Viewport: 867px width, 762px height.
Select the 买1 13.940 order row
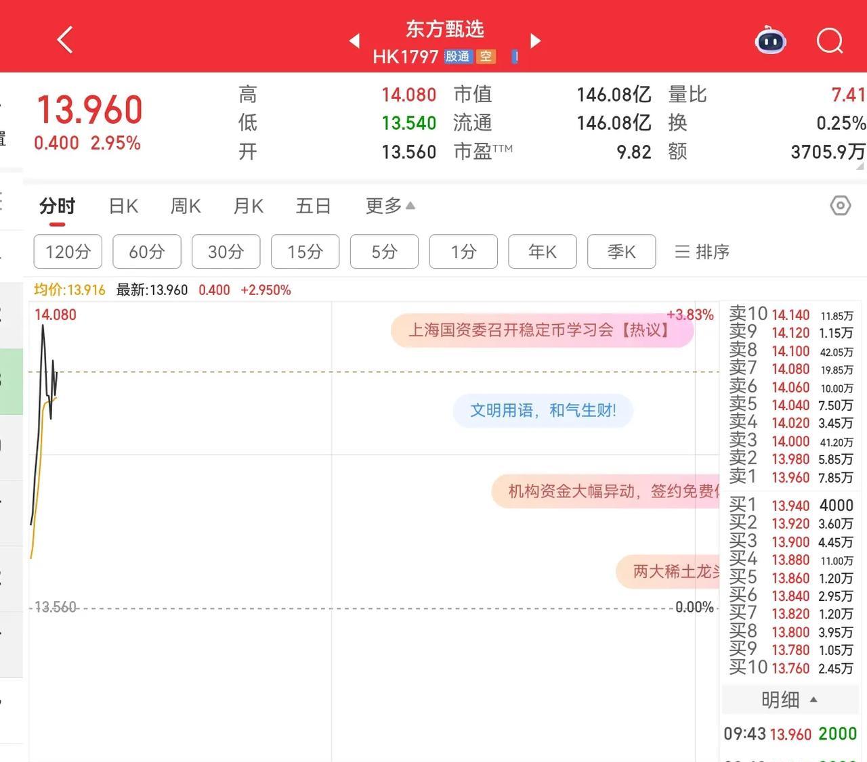click(x=791, y=506)
